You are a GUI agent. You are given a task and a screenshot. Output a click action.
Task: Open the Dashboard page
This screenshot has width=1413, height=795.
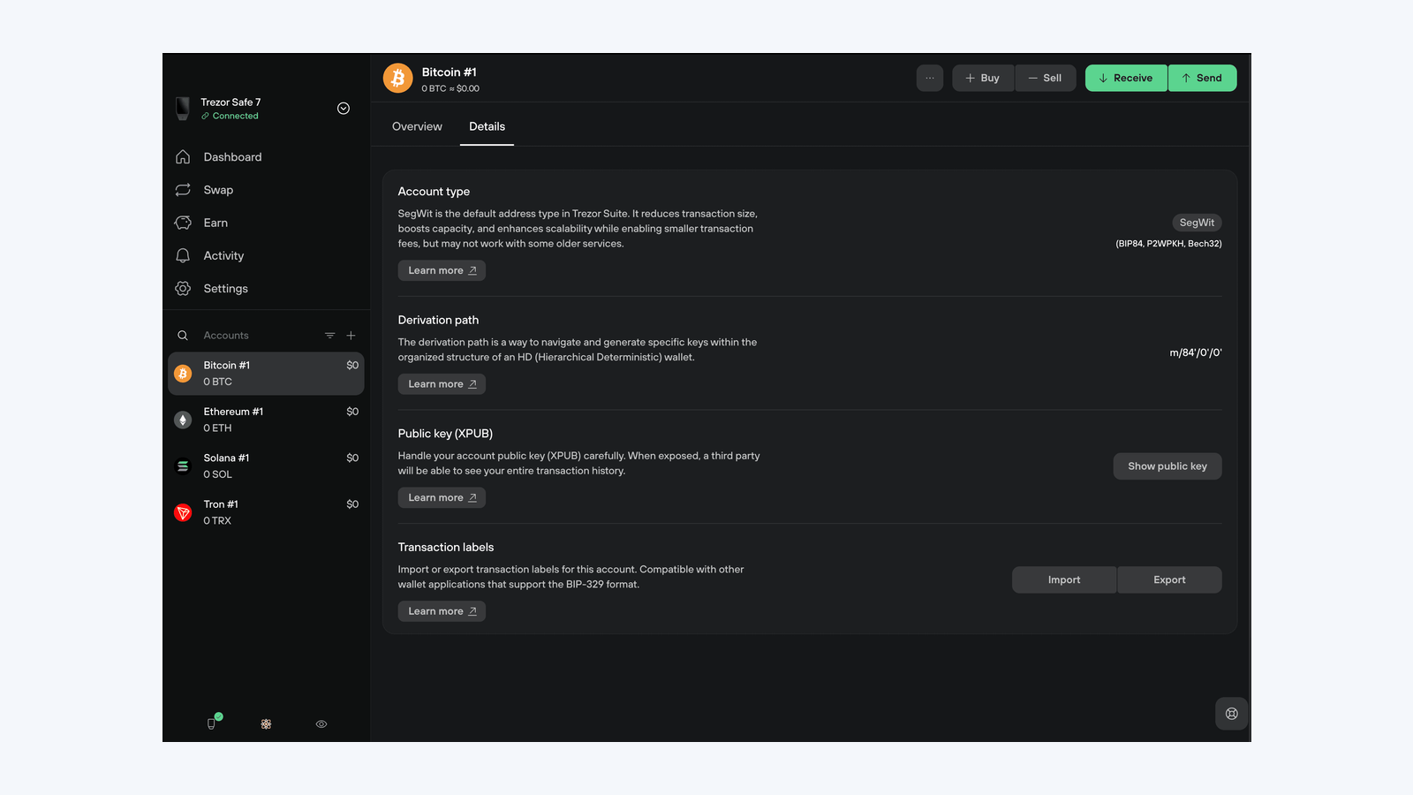232,157
